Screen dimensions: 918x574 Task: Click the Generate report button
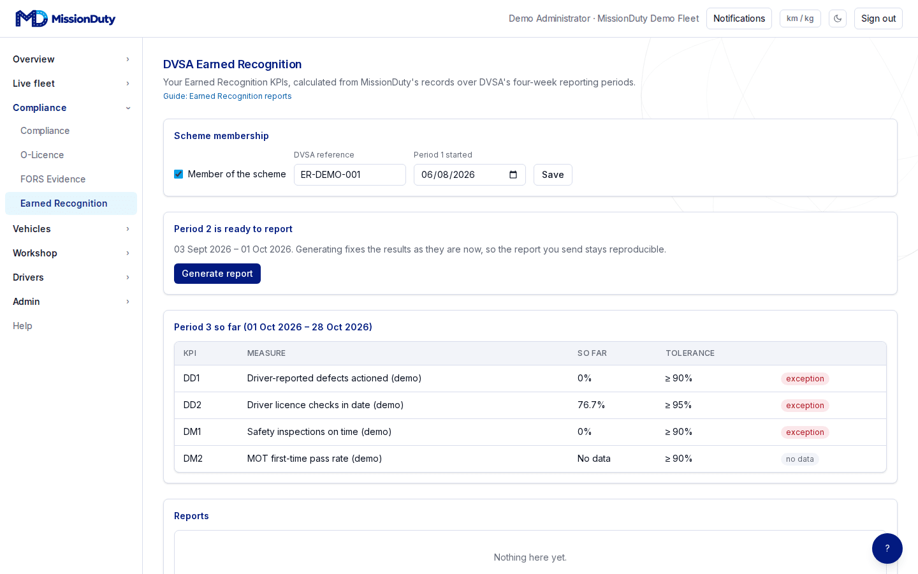coord(217,274)
